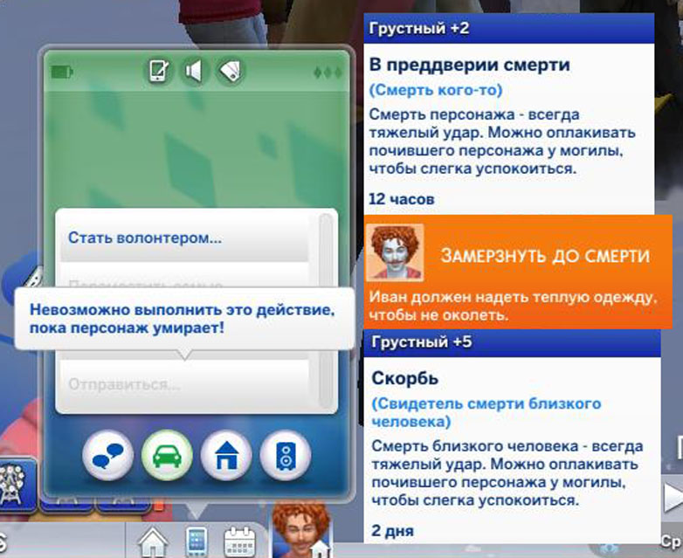Click the Грустный +2 moodlet header

pos(509,28)
